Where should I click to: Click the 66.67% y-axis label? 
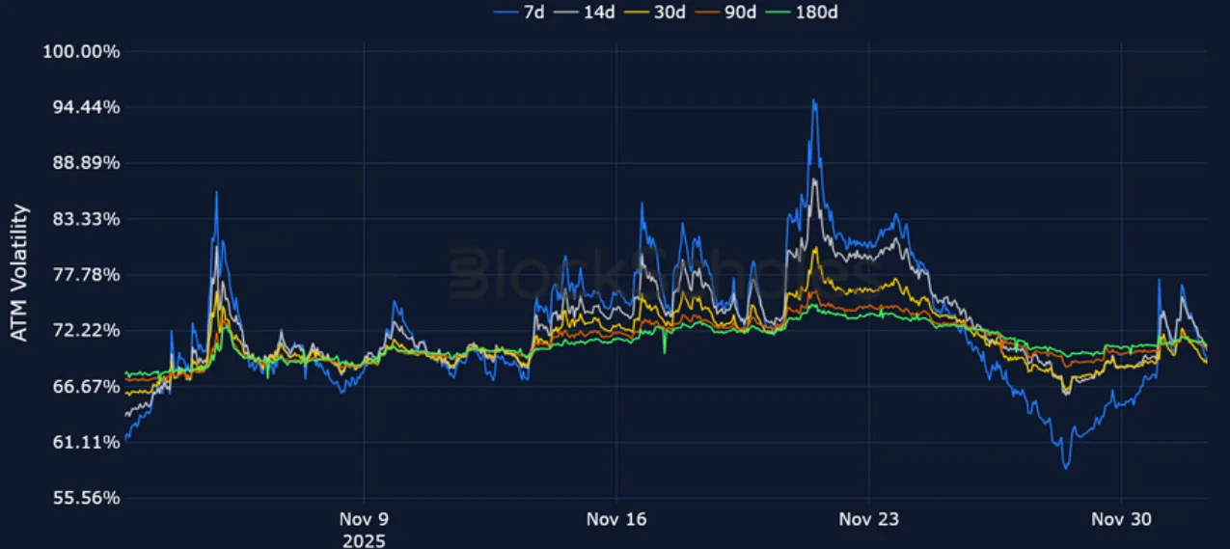[85, 386]
